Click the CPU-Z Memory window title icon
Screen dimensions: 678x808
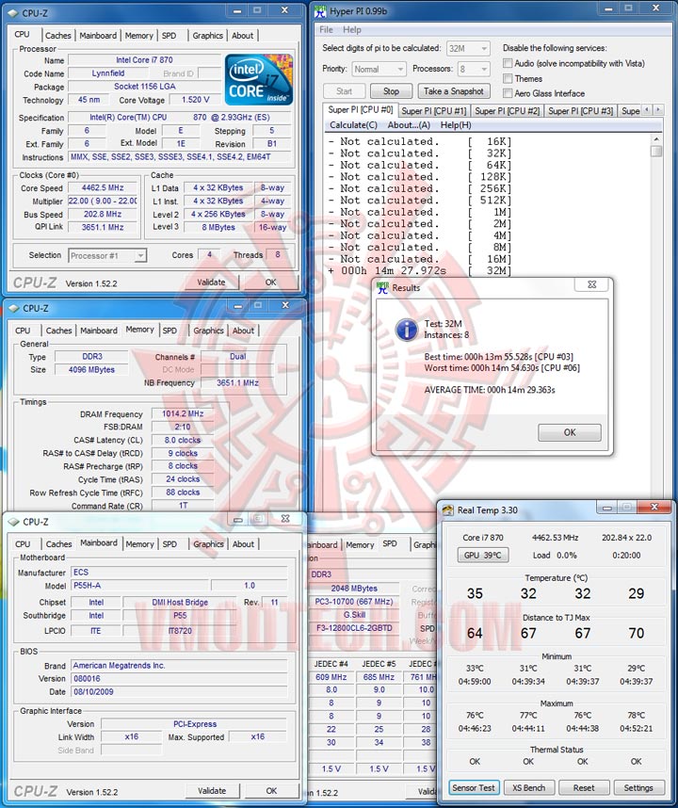(x=14, y=308)
